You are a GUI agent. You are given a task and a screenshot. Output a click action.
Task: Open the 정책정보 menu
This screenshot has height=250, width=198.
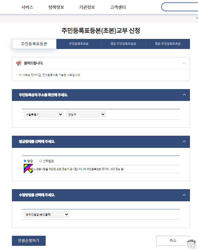click(56, 7)
